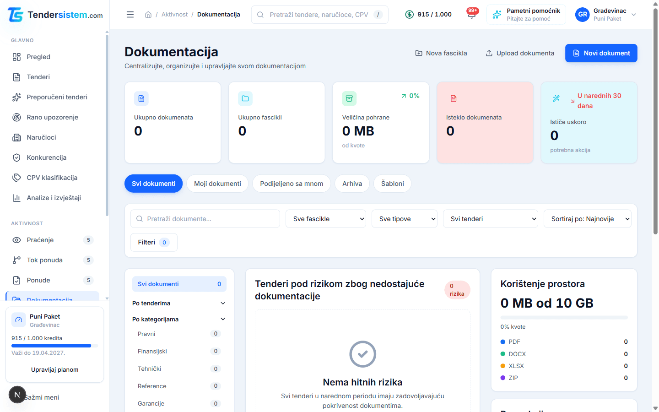Switch to the Šabloni tab
Image resolution: width=659 pixels, height=412 pixels.
392,184
